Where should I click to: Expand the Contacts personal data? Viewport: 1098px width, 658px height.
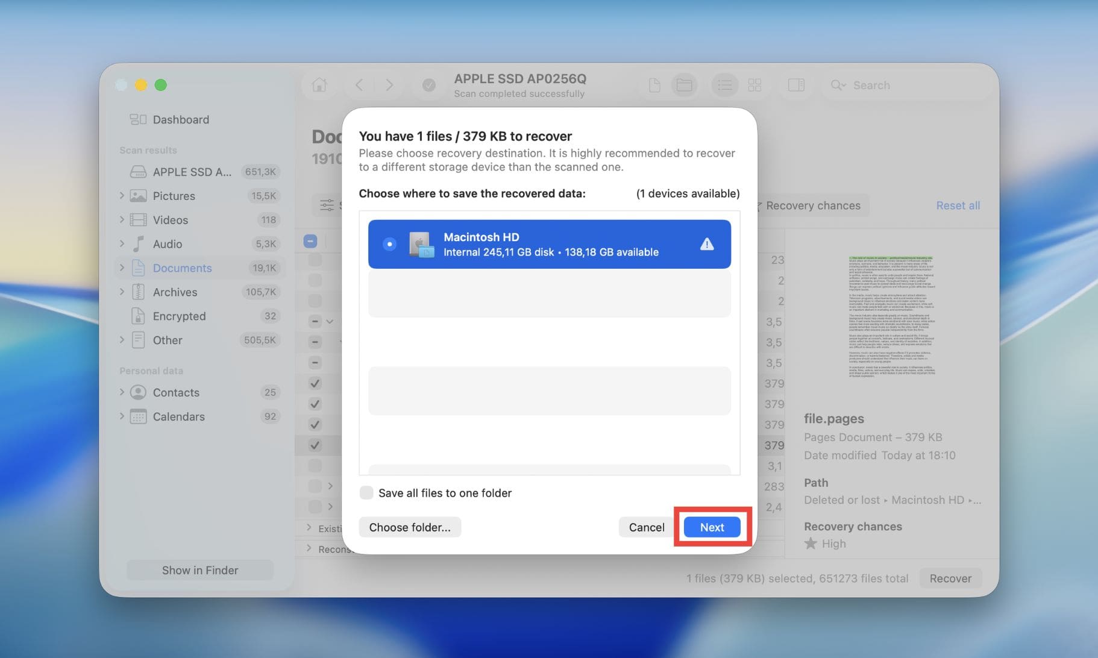point(122,392)
